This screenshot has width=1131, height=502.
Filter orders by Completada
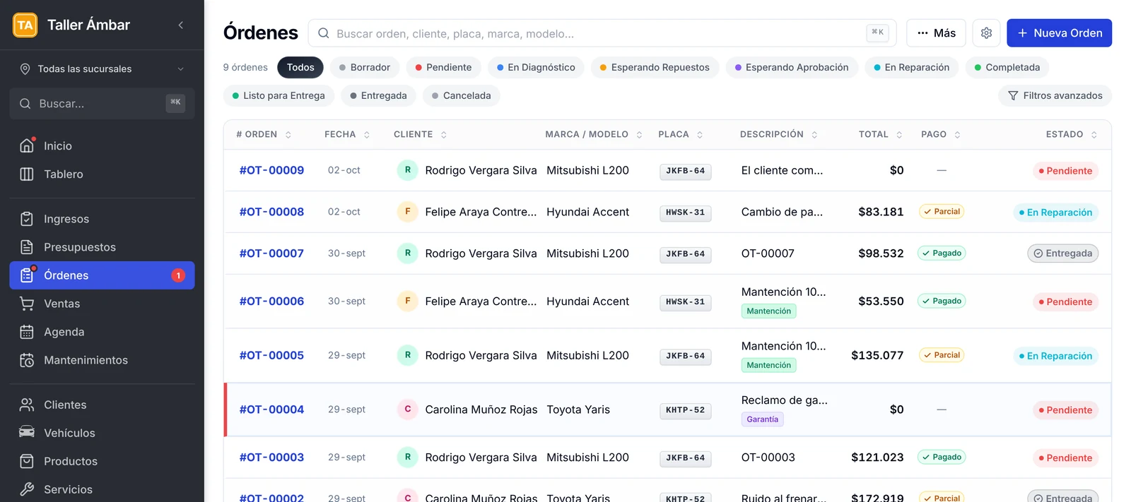pos(1007,67)
